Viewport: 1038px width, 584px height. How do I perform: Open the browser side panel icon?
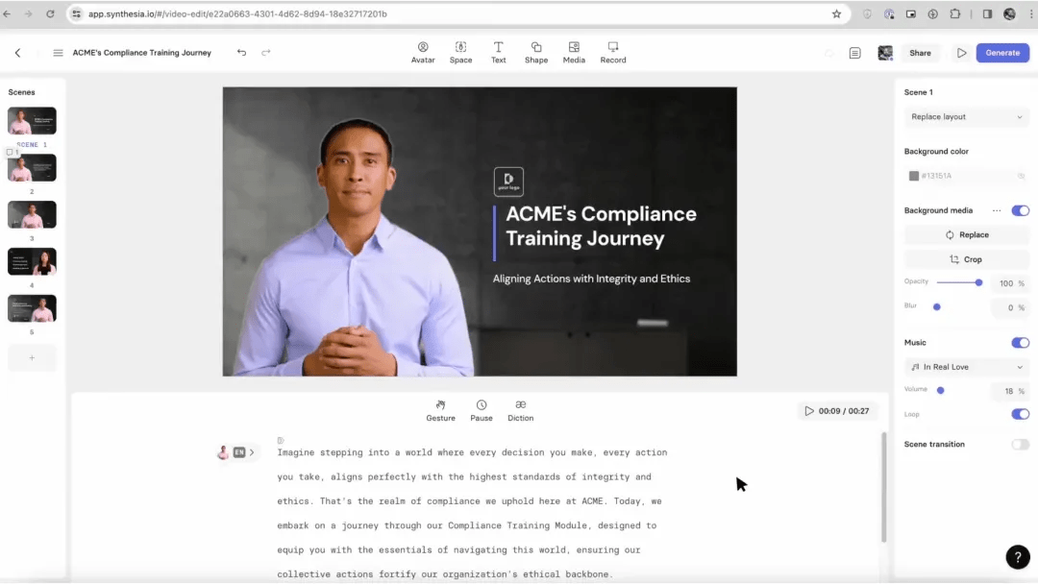click(x=987, y=13)
